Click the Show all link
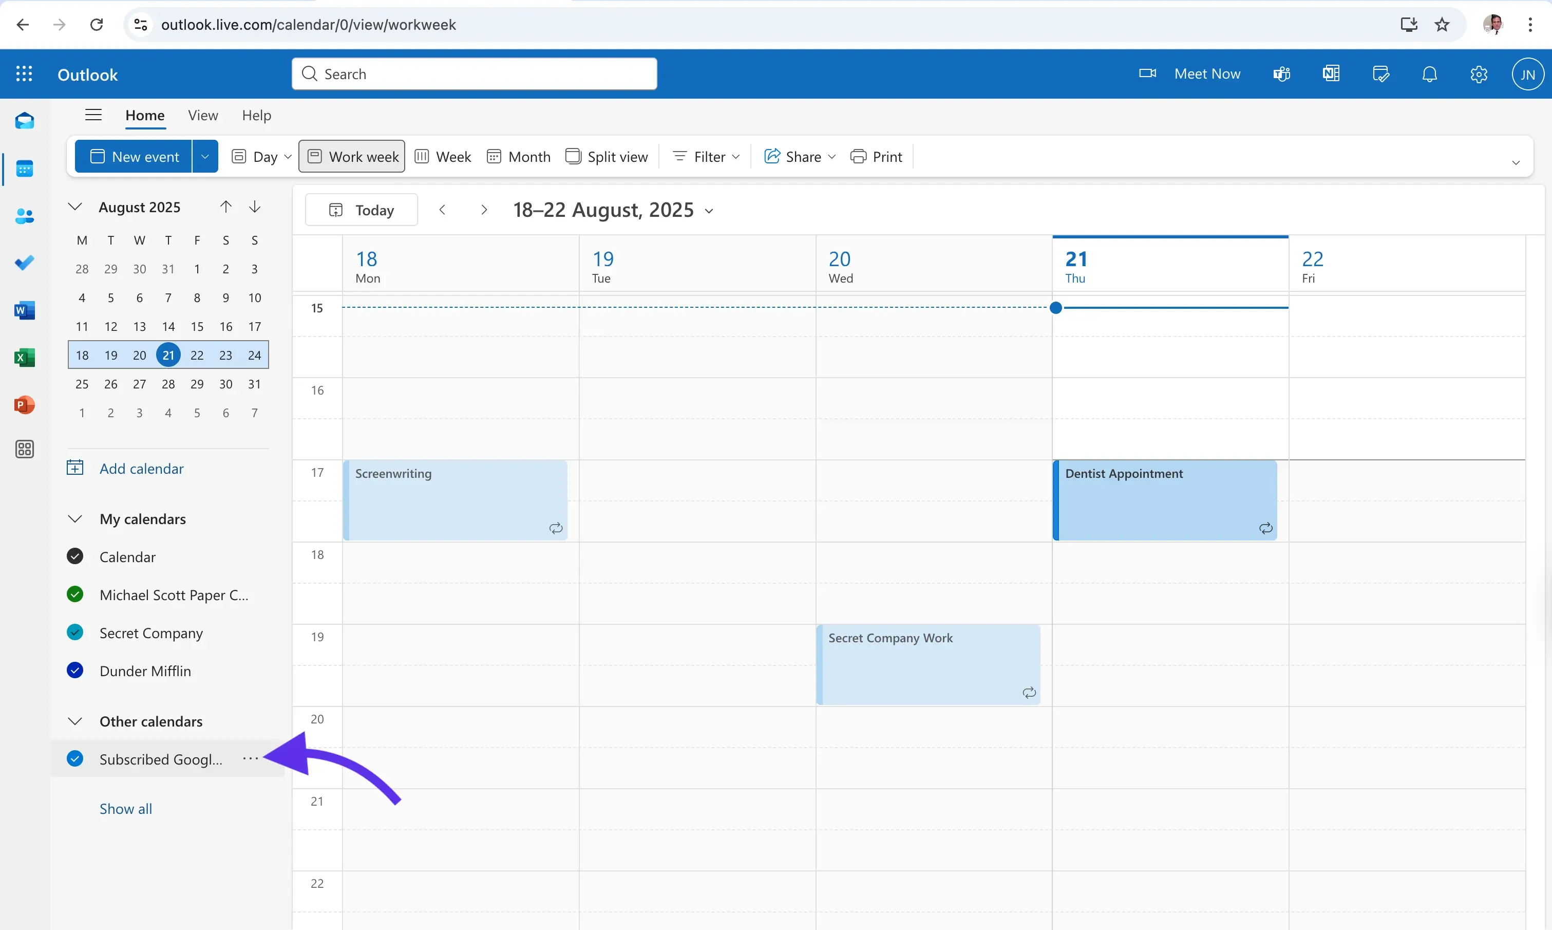This screenshot has width=1552, height=930. [125, 808]
